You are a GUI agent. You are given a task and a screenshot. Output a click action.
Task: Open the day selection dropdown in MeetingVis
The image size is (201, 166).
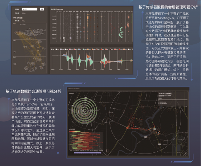[29, 9]
